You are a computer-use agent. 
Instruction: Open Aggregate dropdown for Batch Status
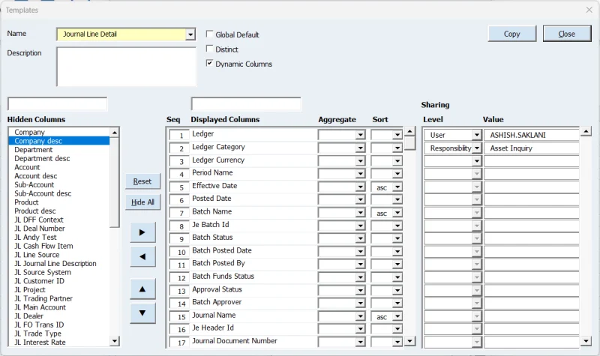click(x=360, y=238)
